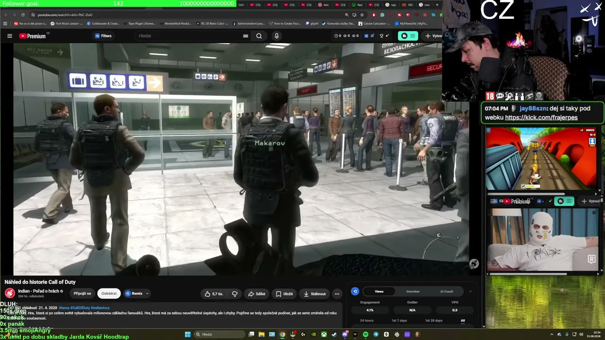605x340 pixels.
Task: Click the masked man video thumbnail
Action: (x=543, y=239)
